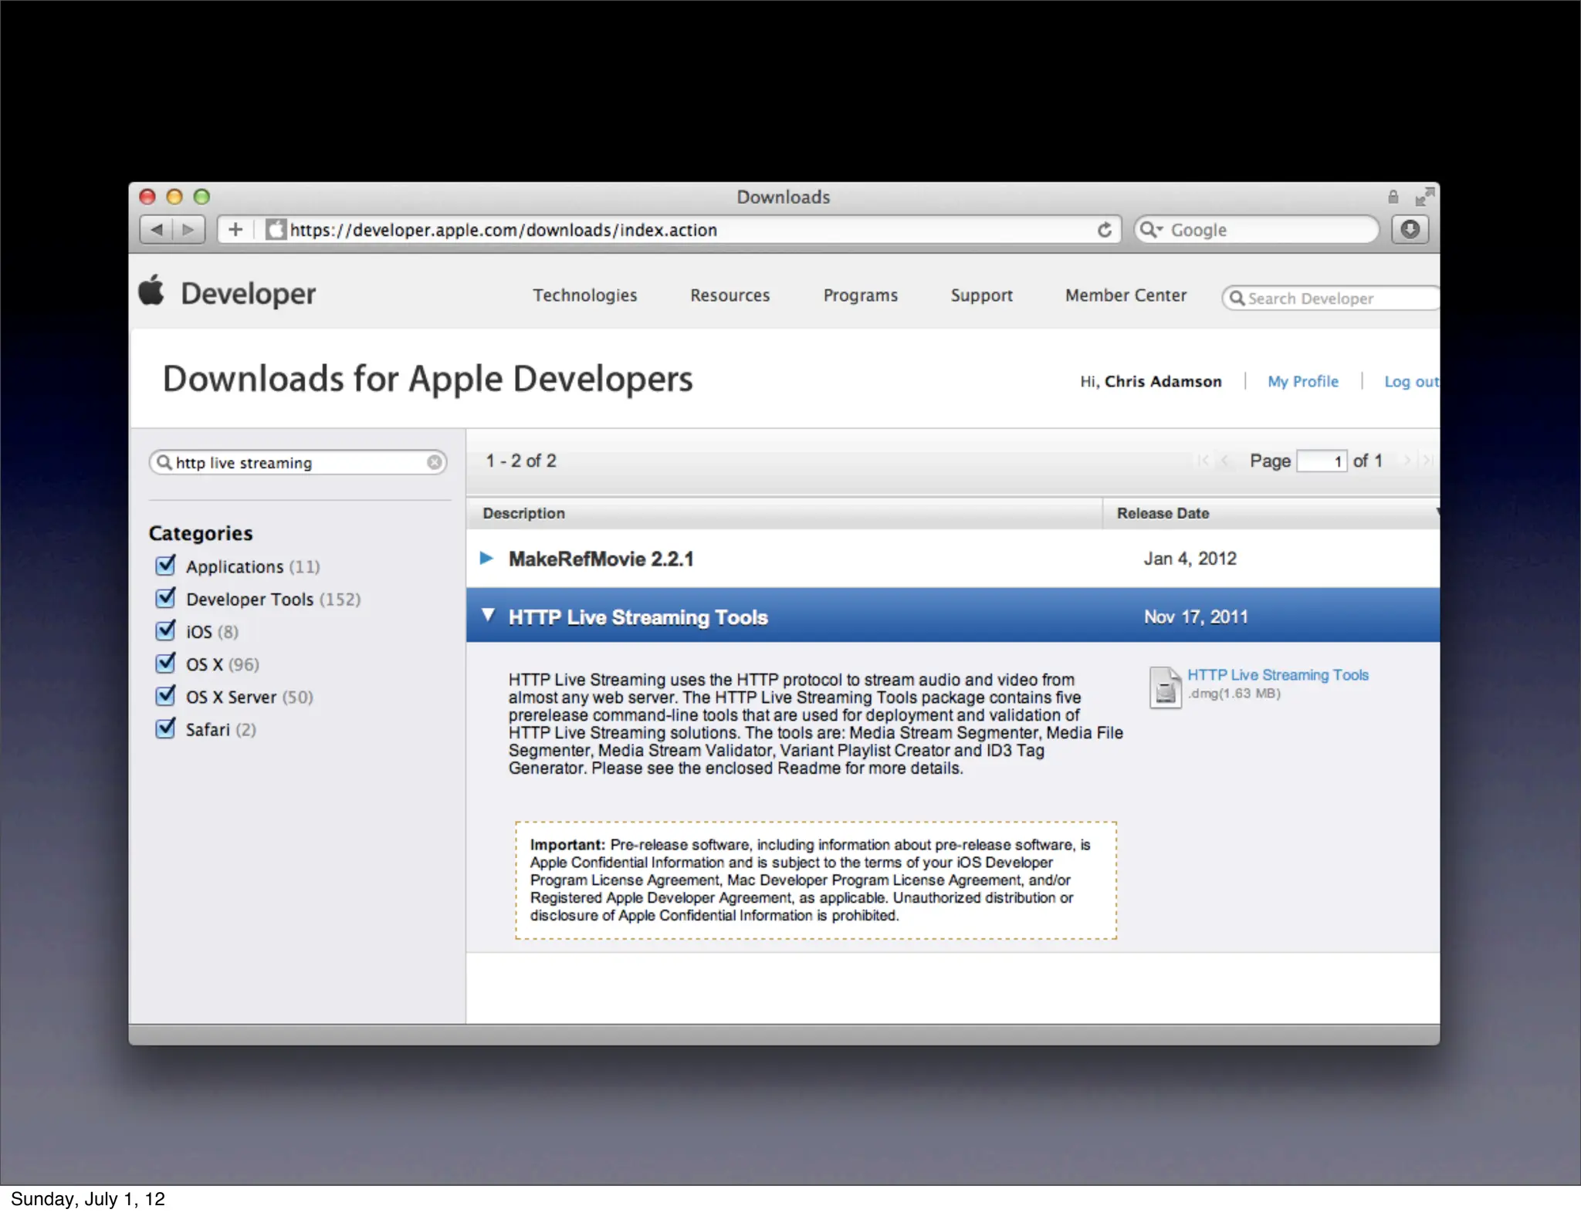Toggle the OS X Server checkbox
This screenshot has height=1216, width=1581.
165,696
